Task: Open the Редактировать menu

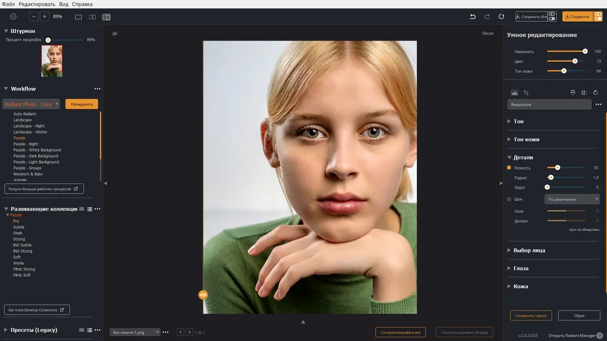Action: point(37,4)
